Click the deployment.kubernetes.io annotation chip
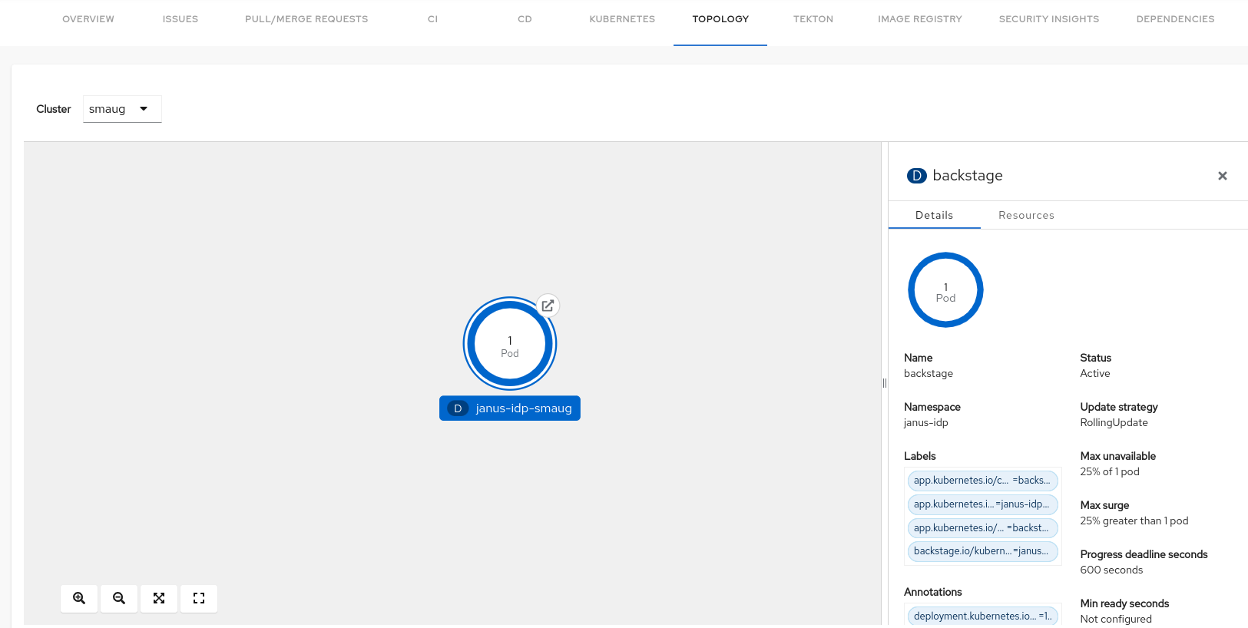Viewport: 1248px width, 628px height. click(982, 616)
